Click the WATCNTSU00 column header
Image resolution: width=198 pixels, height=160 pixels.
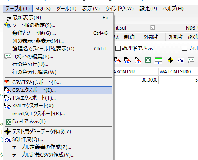click(178, 71)
